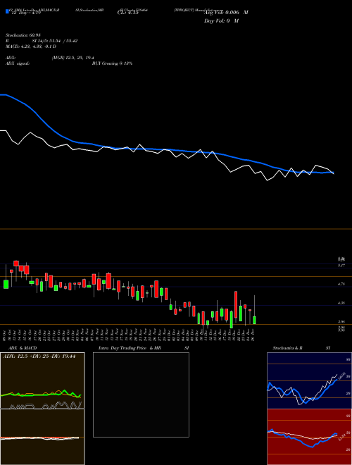Image resolution: width=352 pixels, height=465 pixels.
Task: Click the last green candlestick on the chart
Action: point(254,320)
